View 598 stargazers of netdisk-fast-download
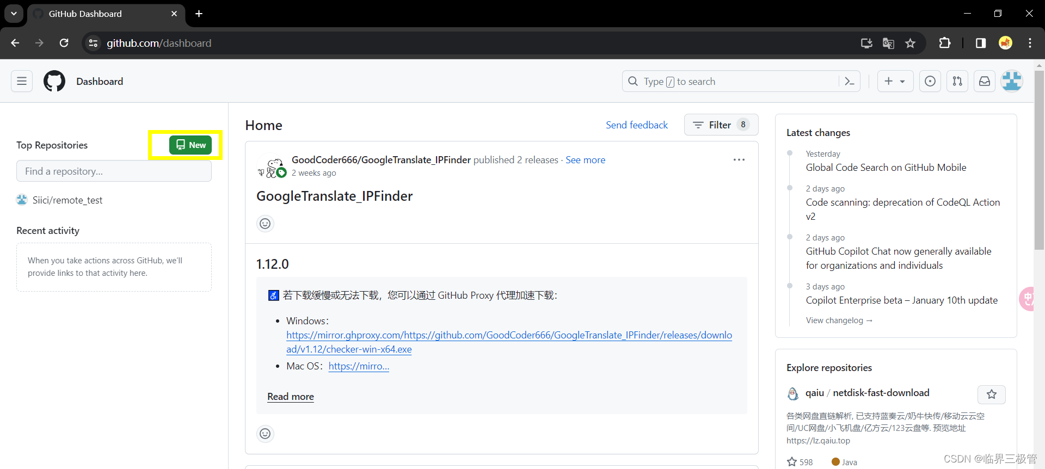 (x=800, y=461)
